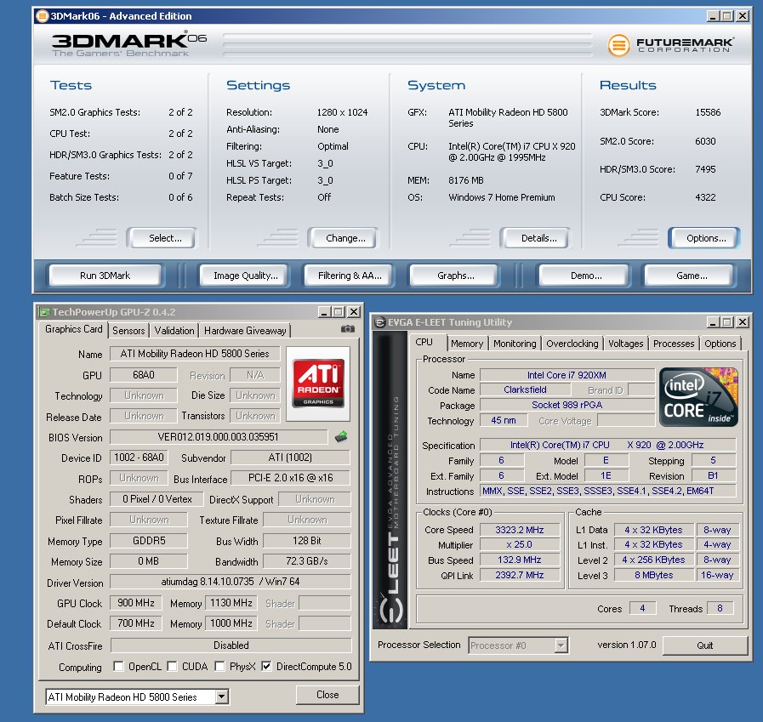Click the Package field Socket 989 rPGA
Image resolution: width=763 pixels, height=722 pixels.
567,406
